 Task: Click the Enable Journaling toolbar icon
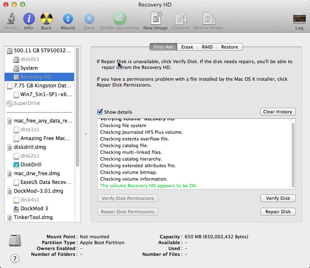119,18
